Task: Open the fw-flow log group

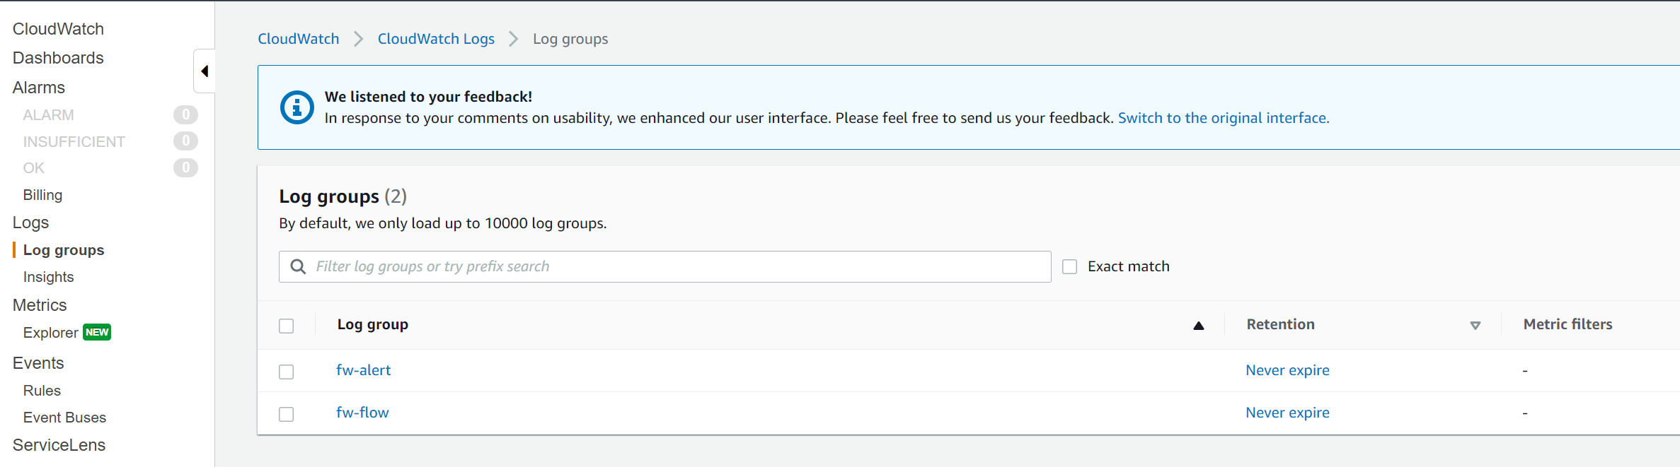Action: (x=362, y=413)
